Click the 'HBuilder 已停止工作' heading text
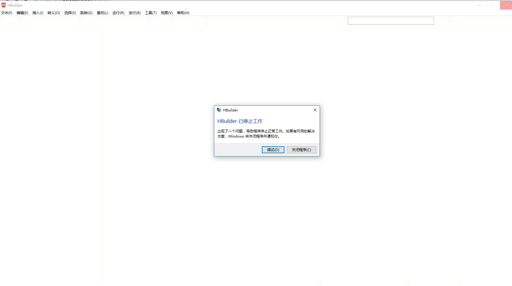This screenshot has width=512, height=286. (x=240, y=121)
